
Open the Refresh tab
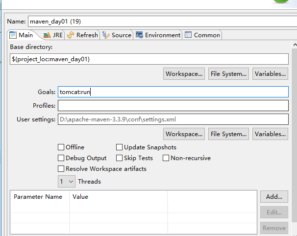point(83,35)
